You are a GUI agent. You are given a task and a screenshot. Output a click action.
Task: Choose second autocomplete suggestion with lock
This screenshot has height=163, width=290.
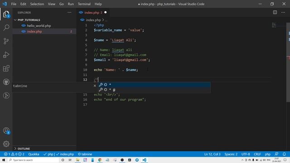click(154, 90)
